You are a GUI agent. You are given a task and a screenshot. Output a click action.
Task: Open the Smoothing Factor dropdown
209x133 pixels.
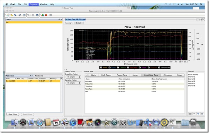tap(73, 77)
